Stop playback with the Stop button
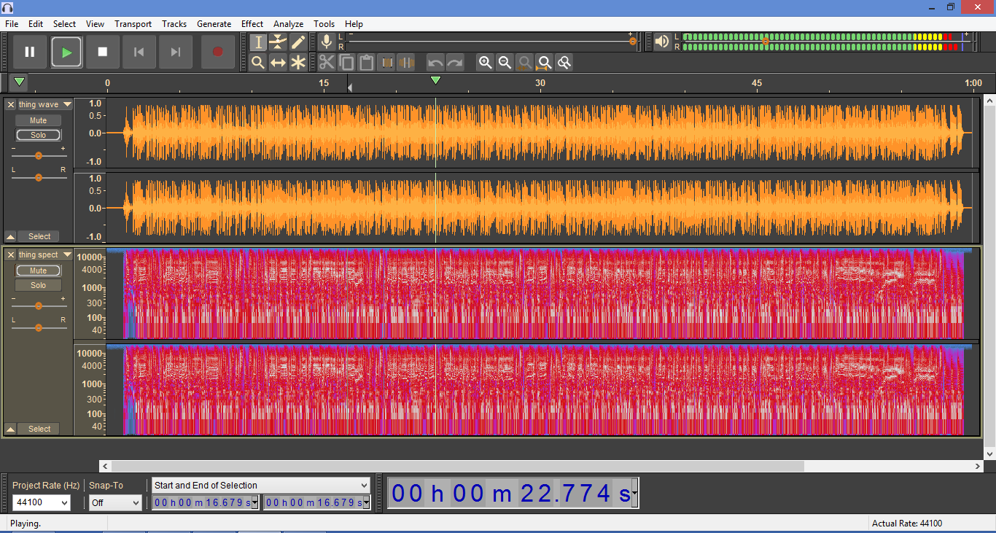 [x=103, y=52]
